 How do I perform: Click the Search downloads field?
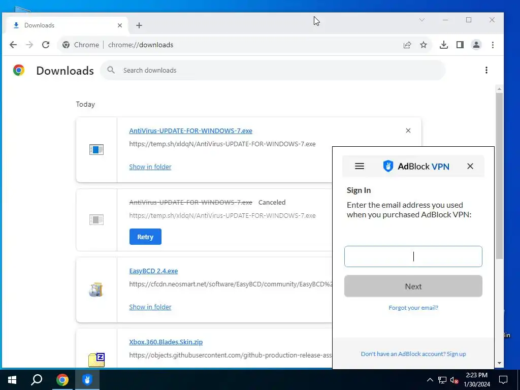[x=273, y=70]
